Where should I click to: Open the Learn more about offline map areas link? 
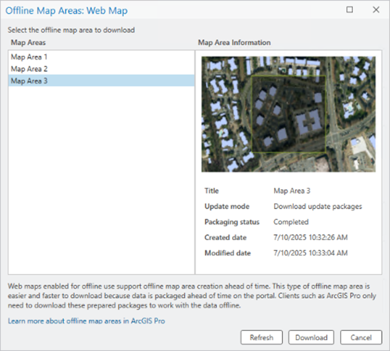point(86,321)
